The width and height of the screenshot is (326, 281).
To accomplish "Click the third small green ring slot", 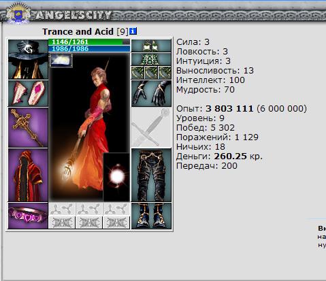I will [165, 73].
